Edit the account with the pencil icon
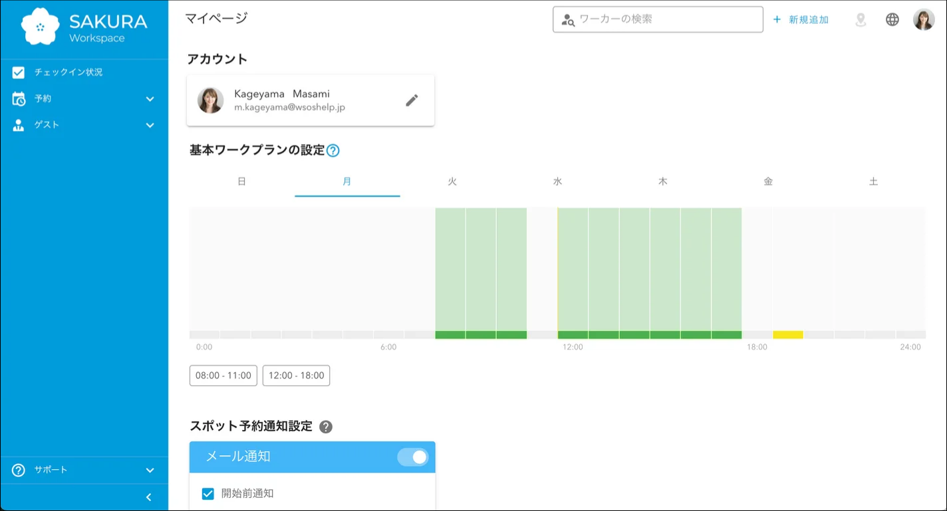947x511 pixels. [412, 100]
